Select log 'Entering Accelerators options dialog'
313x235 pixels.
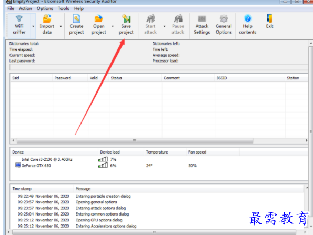tap(106, 226)
